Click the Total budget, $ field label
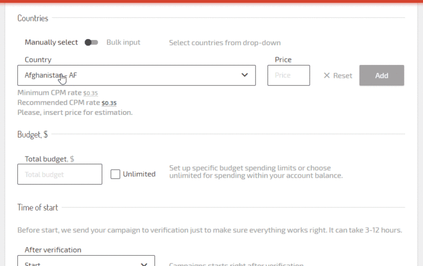The height and width of the screenshot is (266, 423). point(49,159)
